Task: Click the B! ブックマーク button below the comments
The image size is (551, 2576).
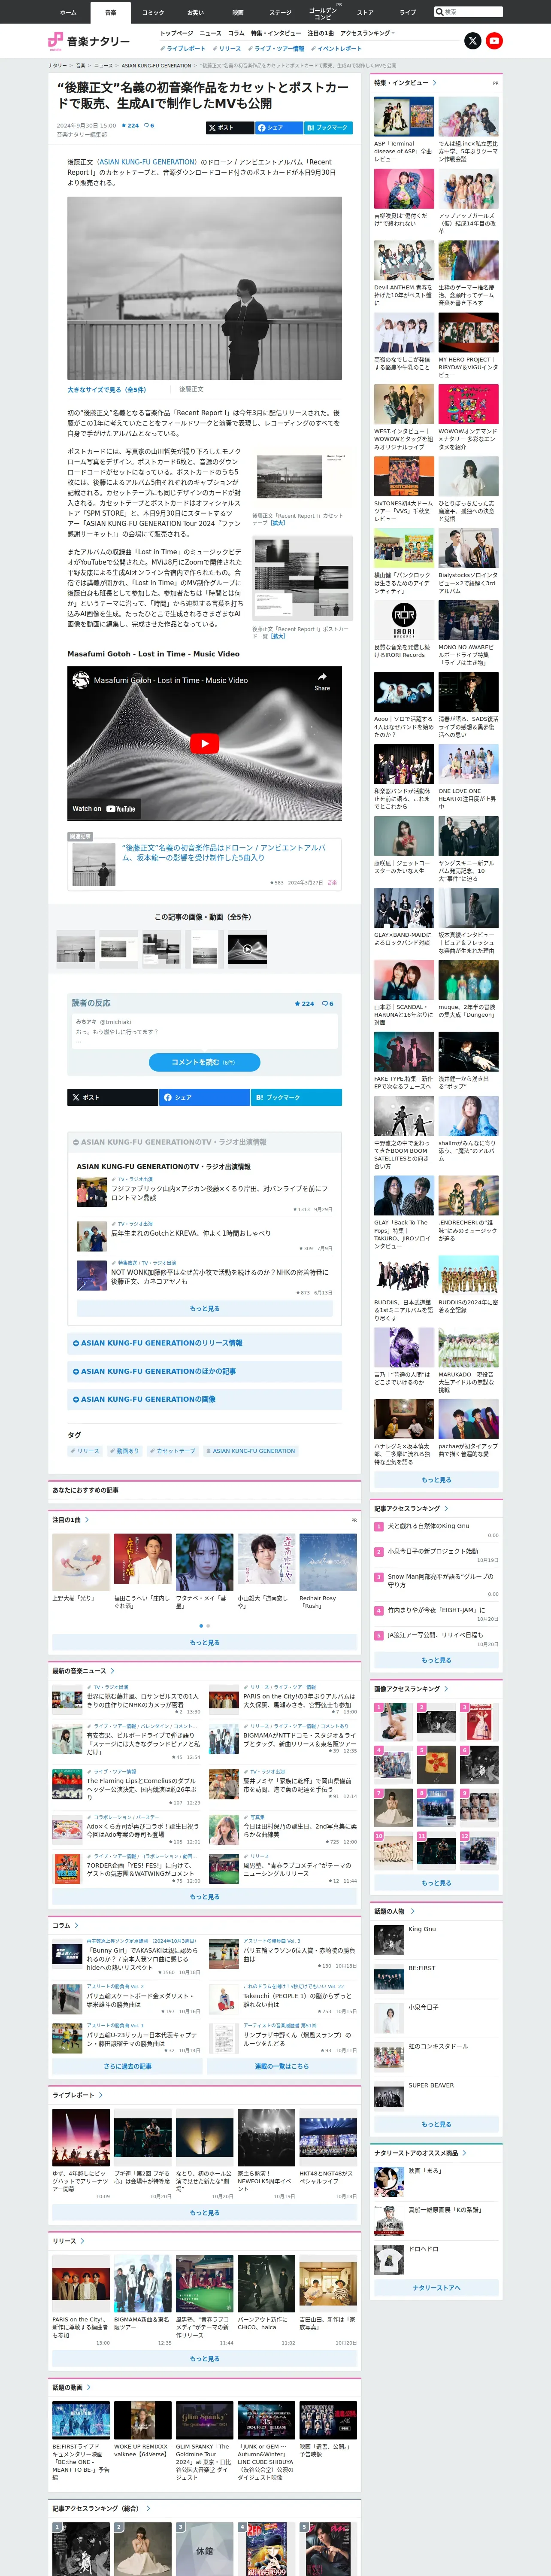Action: pyautogui.click(x=296, y=1097)
